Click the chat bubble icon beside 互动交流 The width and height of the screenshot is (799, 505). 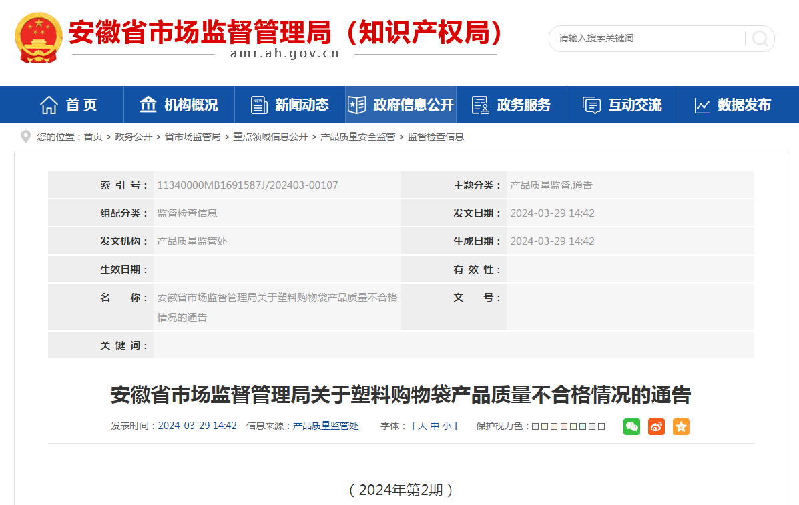coord(591,105)
